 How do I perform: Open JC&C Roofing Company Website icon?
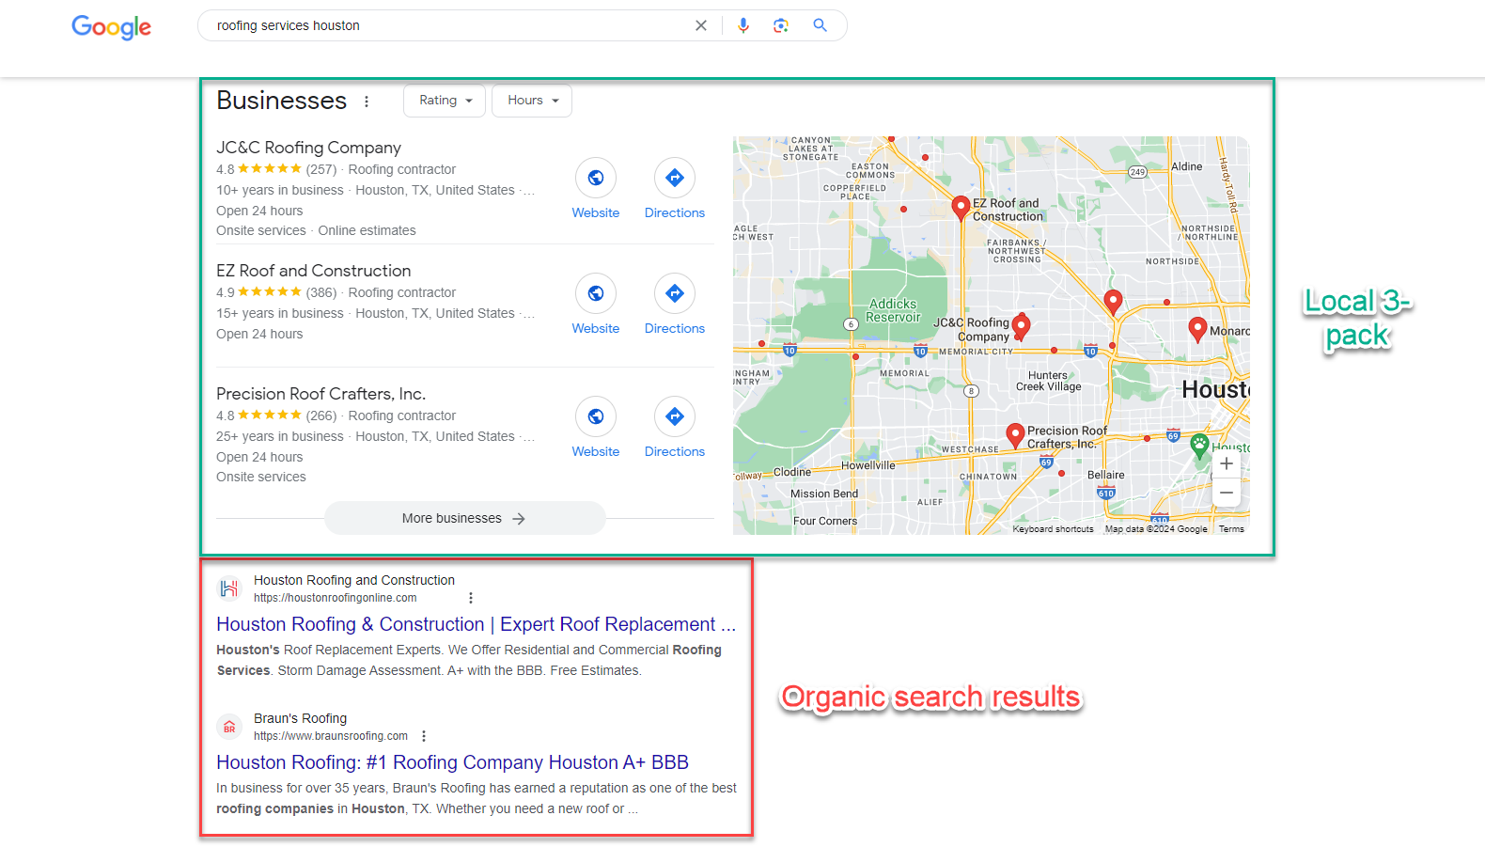pos(596,178)
